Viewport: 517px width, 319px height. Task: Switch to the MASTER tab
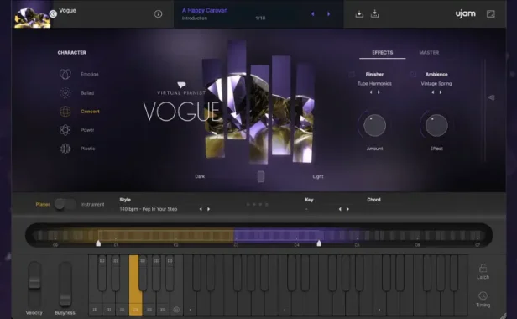coord(429,53)
